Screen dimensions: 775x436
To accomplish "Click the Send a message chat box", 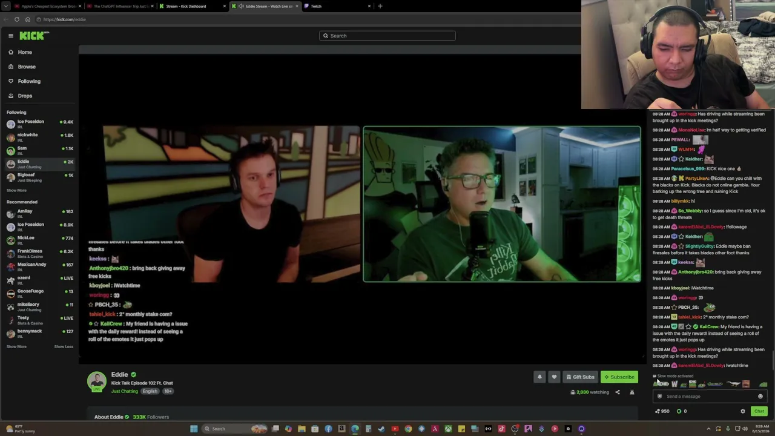I will click(x=710, y=397).
